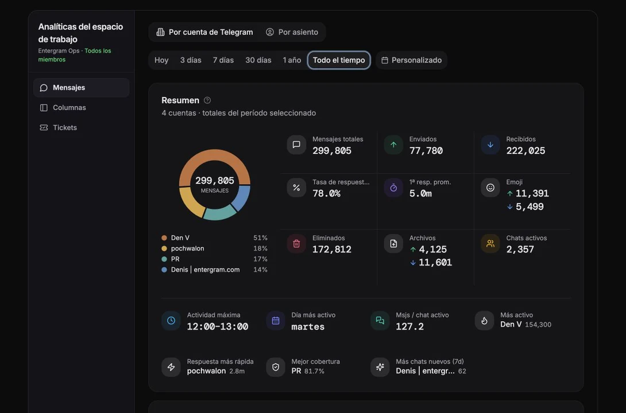Screen dimensions: 626x413
Task: Click the Actividad máxima clock icon
Action: point(171,321)
